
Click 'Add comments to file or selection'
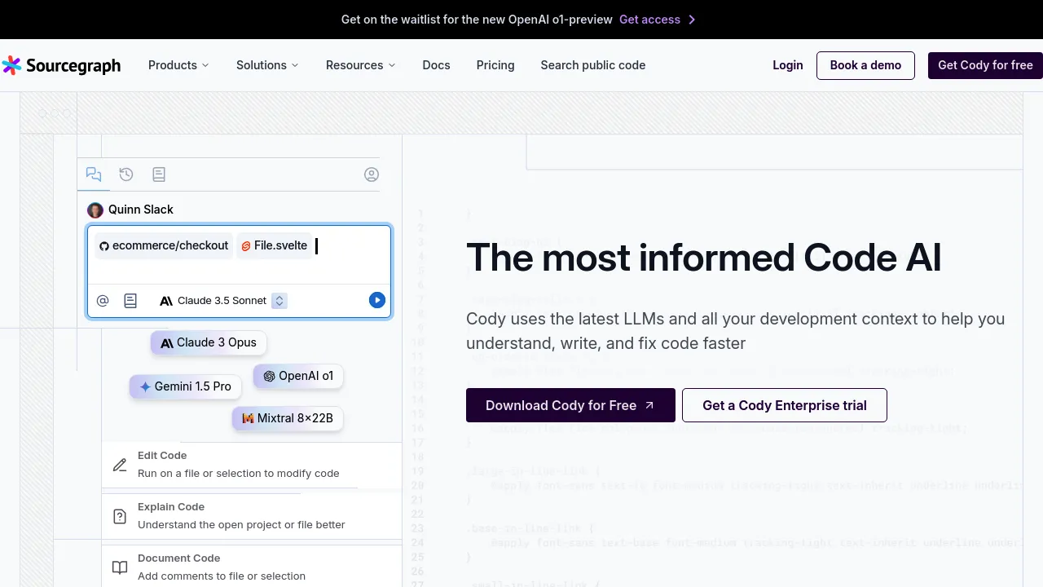[222, 576]
